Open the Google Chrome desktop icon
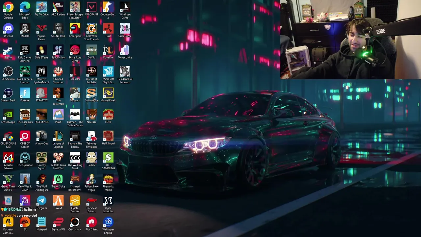421x237 pixels. click(x=8, y=7)
